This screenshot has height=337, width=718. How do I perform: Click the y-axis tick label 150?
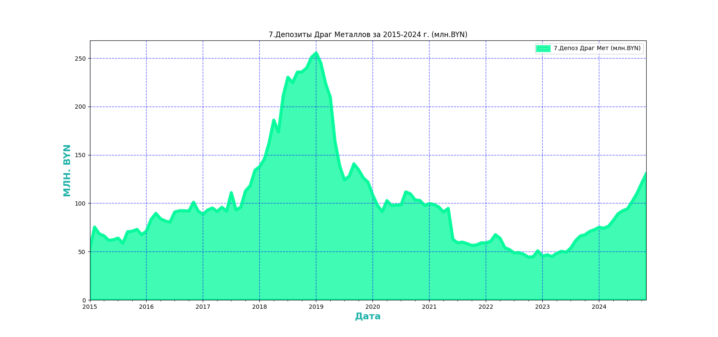(x=80, y=155)
